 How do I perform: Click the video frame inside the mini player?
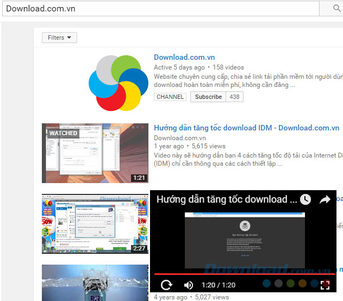[x=245, y=240]
